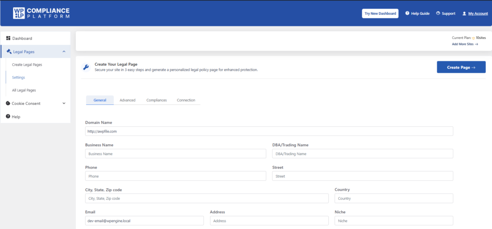
Task: Click the star icon next to 10sites
Action: point(473,38)
